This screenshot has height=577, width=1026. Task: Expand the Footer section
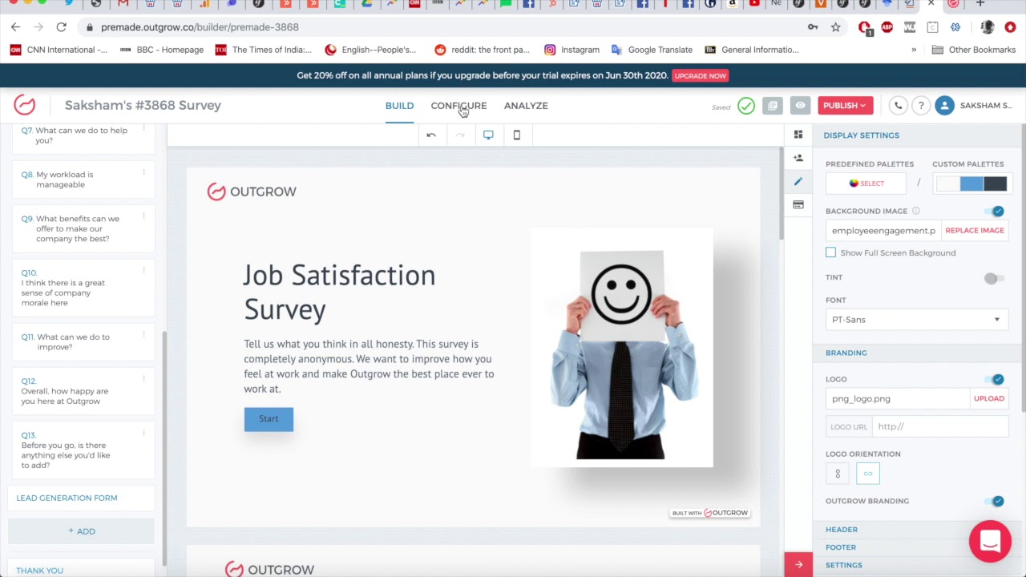pyautogui.click(x=841, y=547)
